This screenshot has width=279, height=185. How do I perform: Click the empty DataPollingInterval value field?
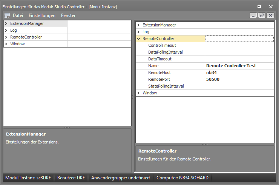tap(239, 52)
